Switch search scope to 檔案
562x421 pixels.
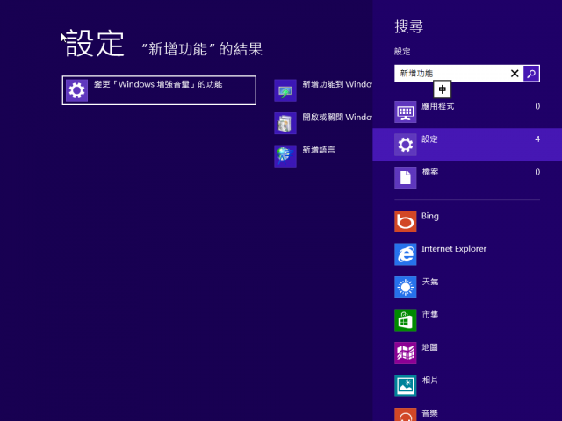[467, 177]
